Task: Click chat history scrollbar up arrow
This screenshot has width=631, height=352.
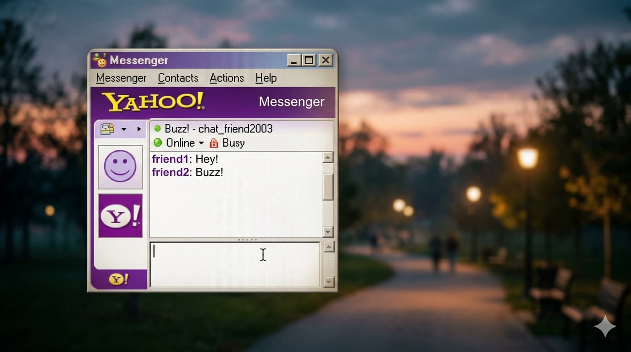Action: coord(328,158)
